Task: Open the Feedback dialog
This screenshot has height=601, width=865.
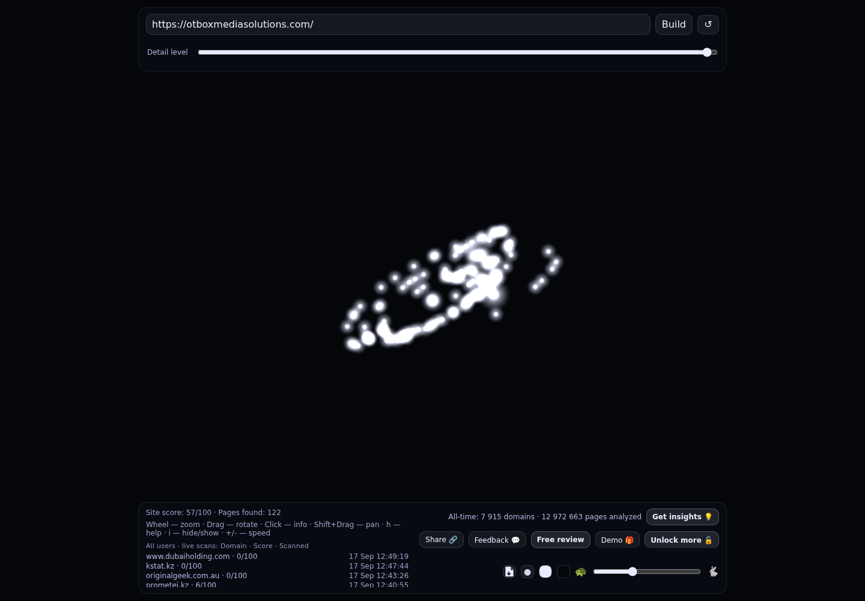Action: (x=497, y=540)
